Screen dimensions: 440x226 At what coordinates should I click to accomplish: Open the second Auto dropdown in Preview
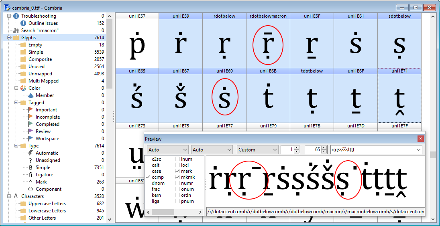click(x=212, y=150)
